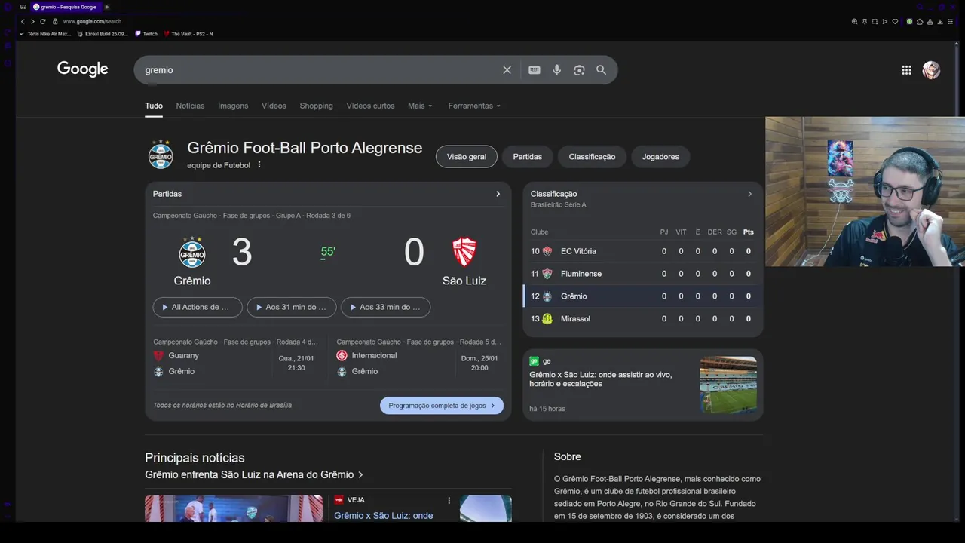This screenshot has width=965, height=543.
Task: Open the Twitch bookmark
Action: click(x=146, y=34)
